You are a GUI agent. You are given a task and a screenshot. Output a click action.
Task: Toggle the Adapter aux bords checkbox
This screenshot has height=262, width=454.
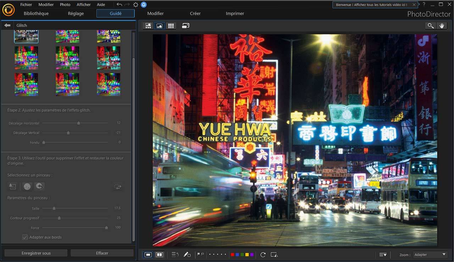pos(25,237)
